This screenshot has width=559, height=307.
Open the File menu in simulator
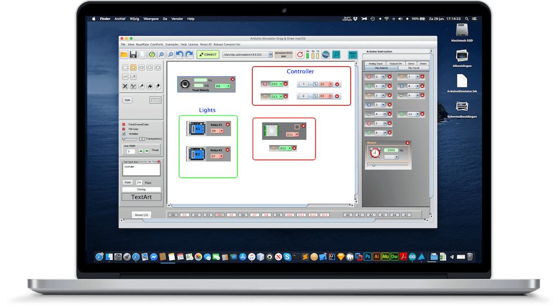click(x=123, y=45)
